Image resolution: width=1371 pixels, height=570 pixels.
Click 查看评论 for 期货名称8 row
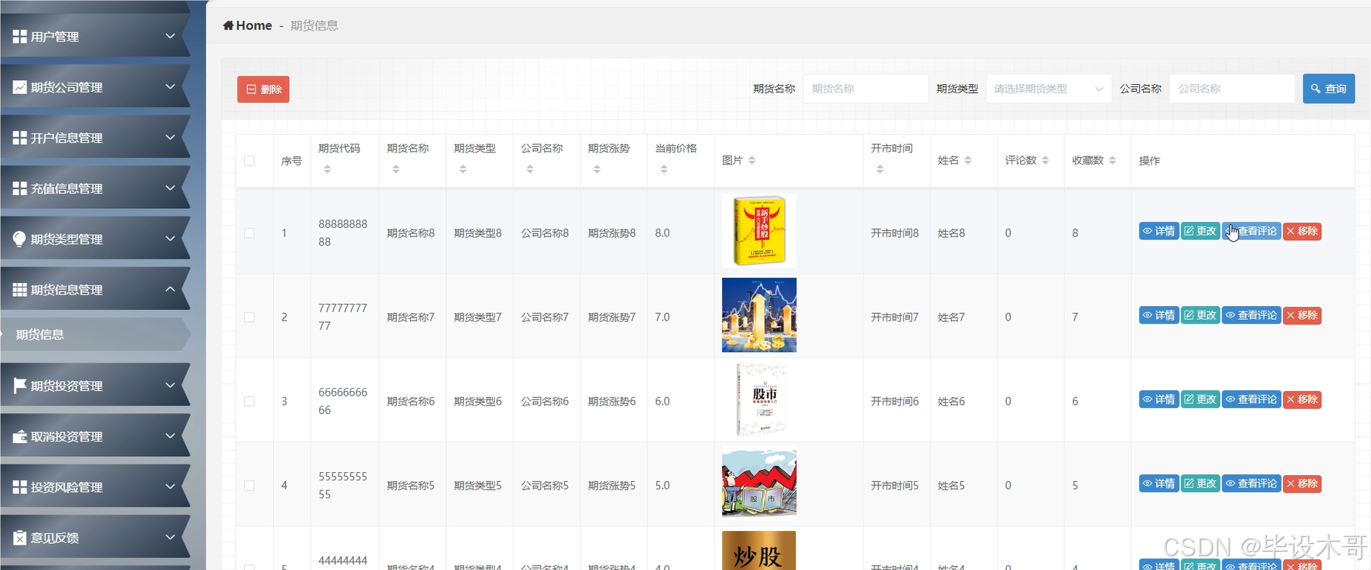1251,231
